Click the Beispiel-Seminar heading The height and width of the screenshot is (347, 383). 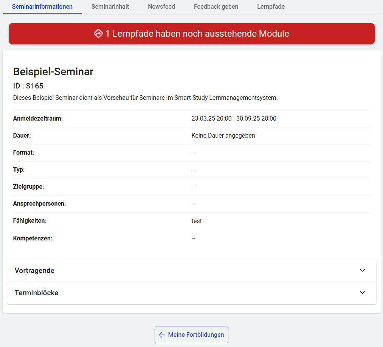click(53, 72)
